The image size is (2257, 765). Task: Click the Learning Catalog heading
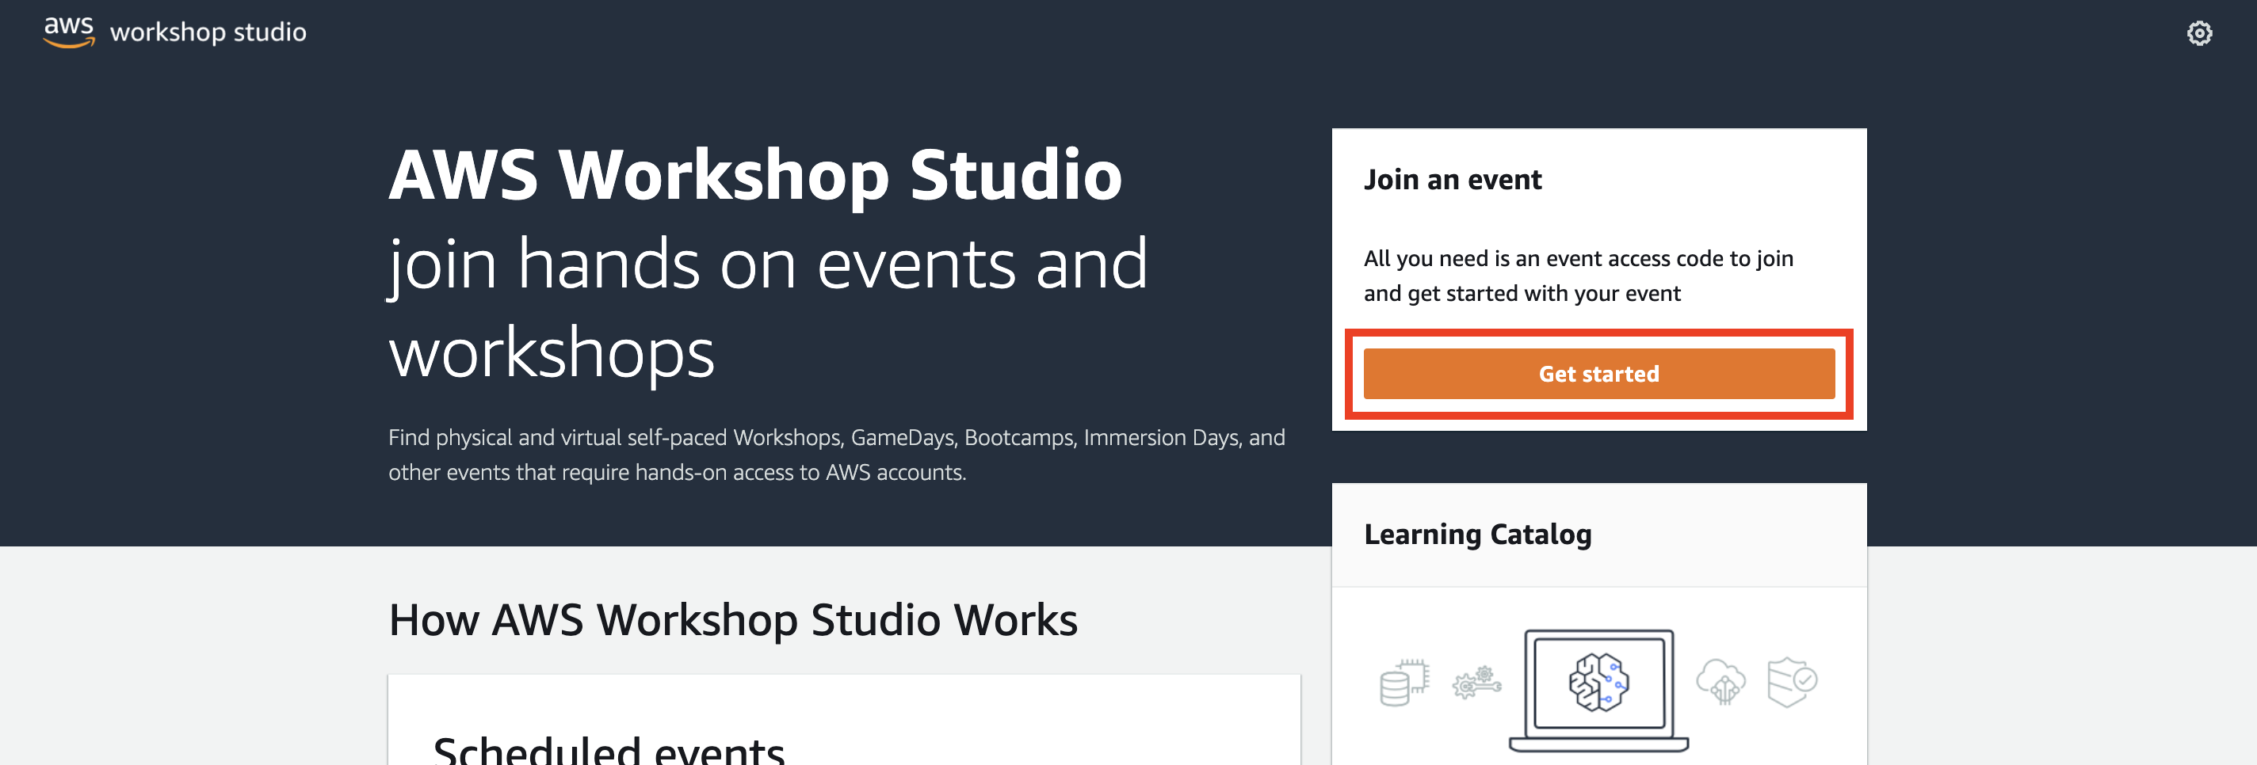pyautogui.click(x=1477, y=534)
